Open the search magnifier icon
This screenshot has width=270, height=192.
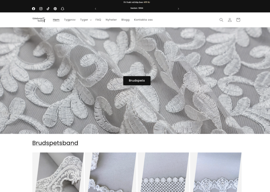(x=221, y=20)
